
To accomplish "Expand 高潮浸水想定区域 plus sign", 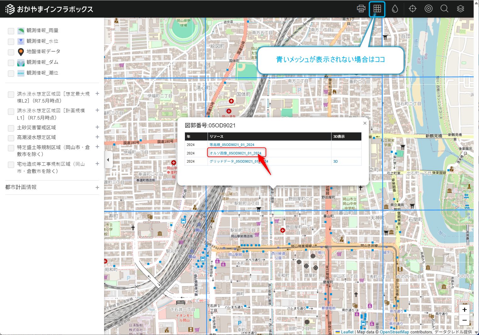I will pyautogui.click(x=97, y=137).
